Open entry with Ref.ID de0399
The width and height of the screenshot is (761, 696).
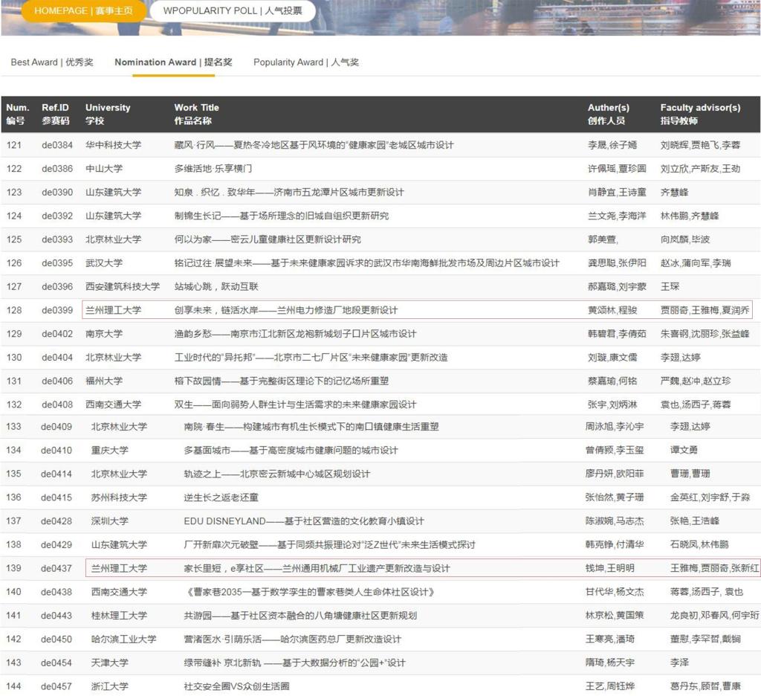click(57, 310)
